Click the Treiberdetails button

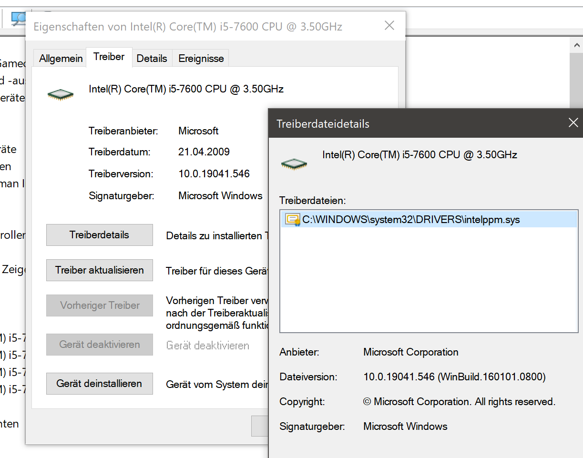pyautogui.click(x=100, y=235)
